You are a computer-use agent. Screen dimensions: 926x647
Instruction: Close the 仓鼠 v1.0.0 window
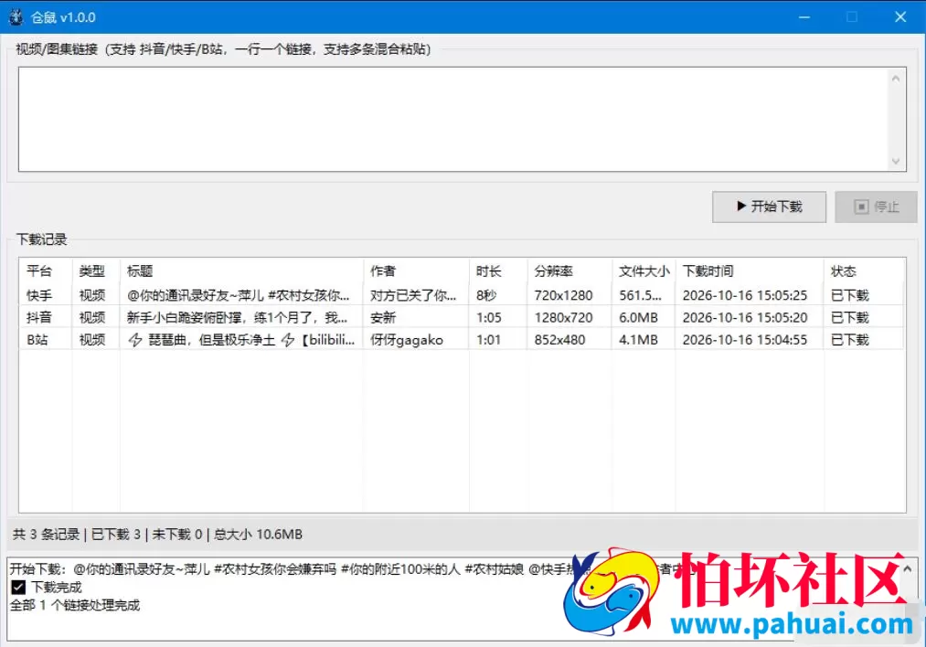point(900,17)
